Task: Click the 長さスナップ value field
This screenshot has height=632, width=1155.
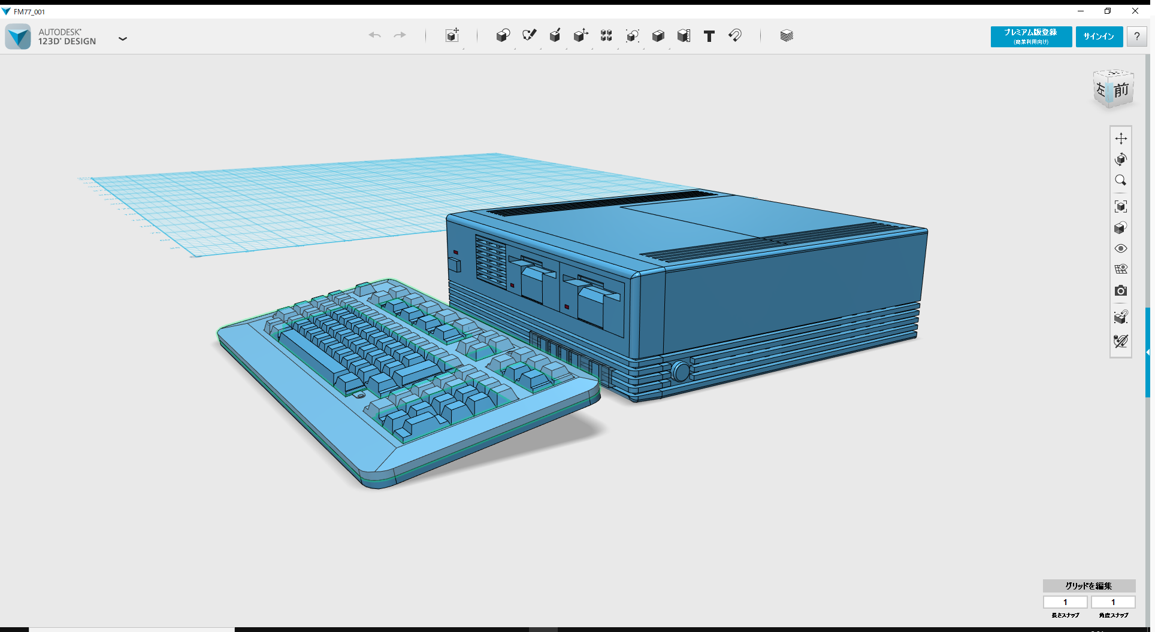Action: (1065, 602)
